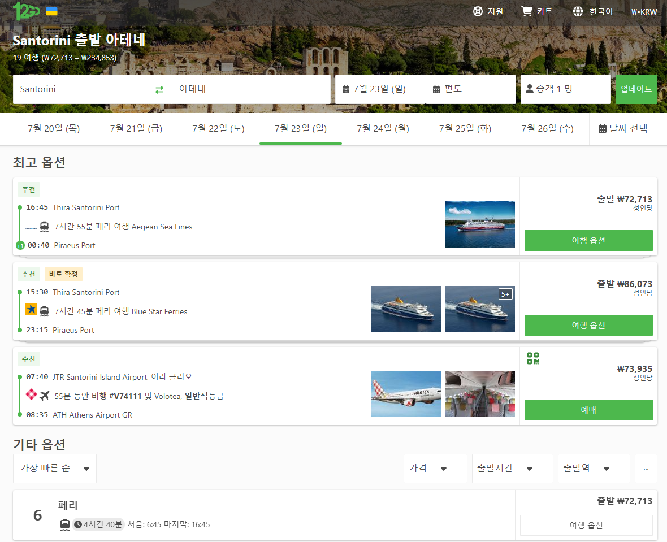667x542 pixels.
Task: Click the passenger person icon
Action: coord(530,89)
